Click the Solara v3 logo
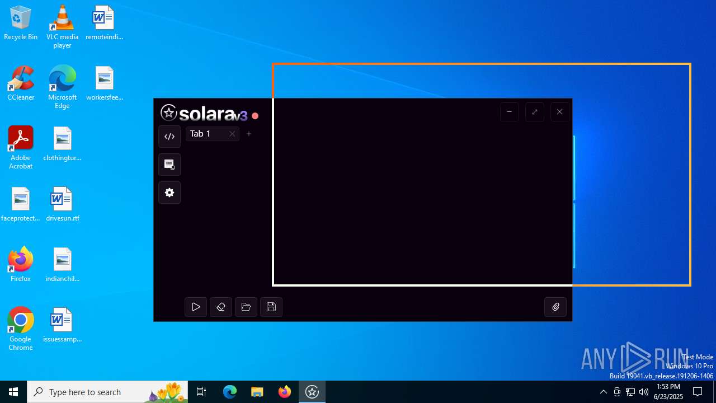 click(x=204, y=113)
